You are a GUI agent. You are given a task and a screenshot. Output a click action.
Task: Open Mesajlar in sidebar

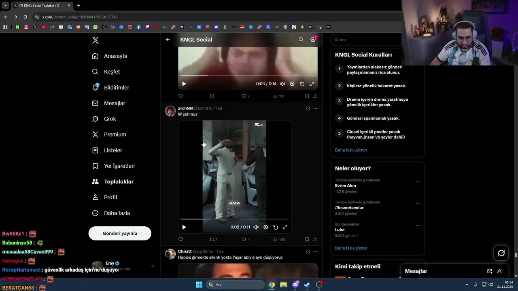pos(108,103)
